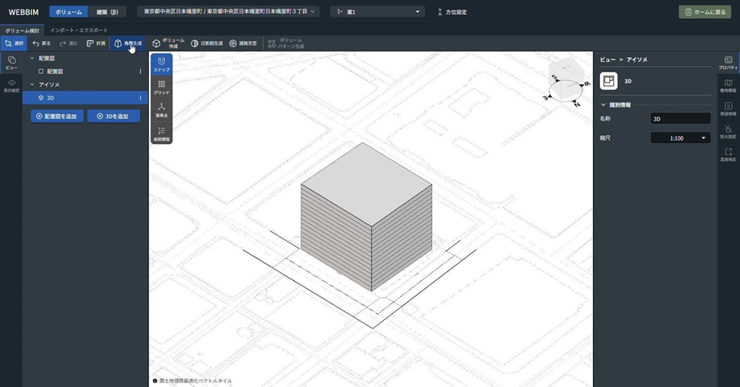The image size is (740, 387).
Task: Open the 面積情報 area information panel
Action: point(161,134)
